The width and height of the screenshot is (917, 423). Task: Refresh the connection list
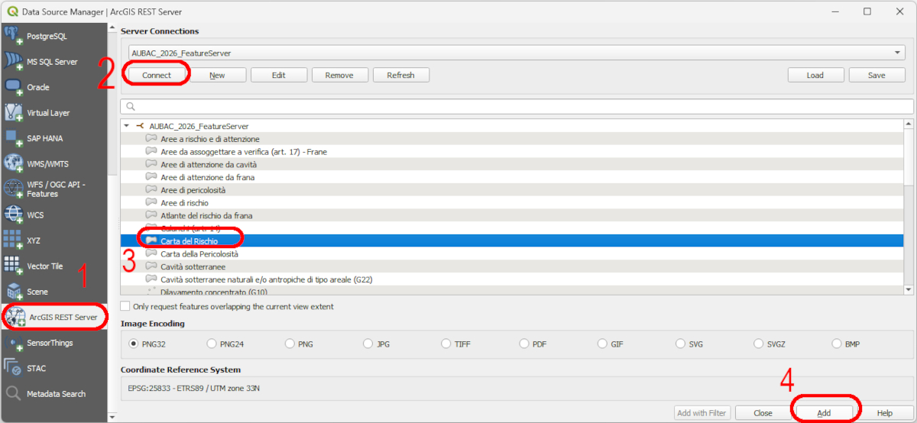(x=400, y=75)
